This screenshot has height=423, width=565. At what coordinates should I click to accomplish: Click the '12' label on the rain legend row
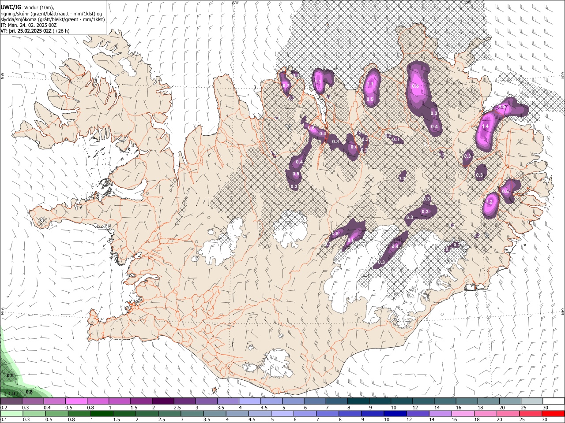tap(409, 419)
